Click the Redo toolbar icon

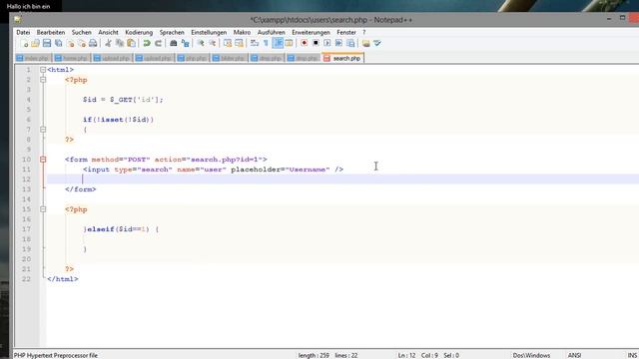click(x=158, y=43)
